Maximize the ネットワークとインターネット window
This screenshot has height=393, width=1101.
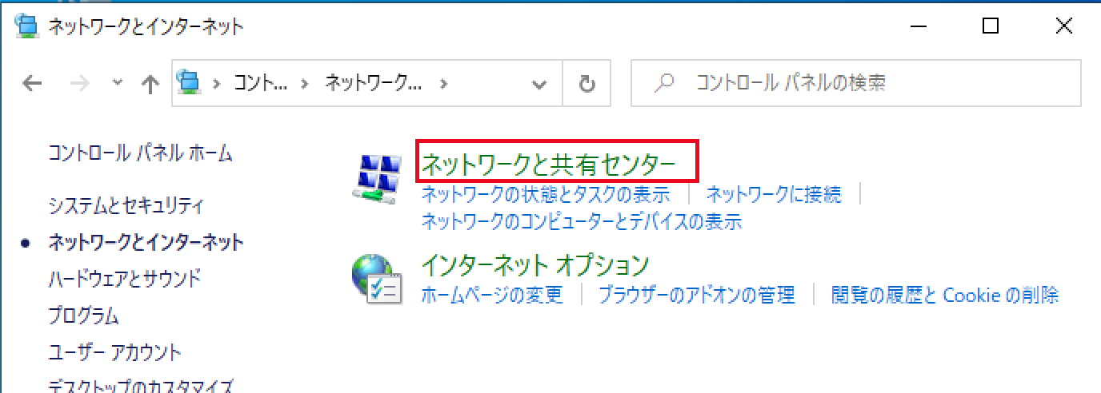coord(991,26)
